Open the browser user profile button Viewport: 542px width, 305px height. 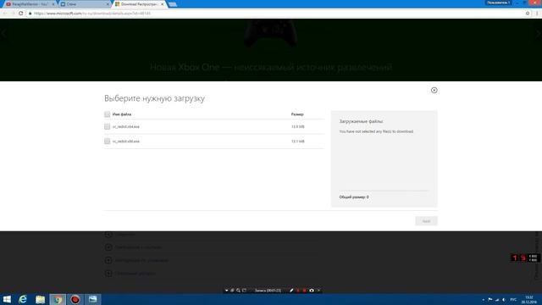tap(499, 3)
